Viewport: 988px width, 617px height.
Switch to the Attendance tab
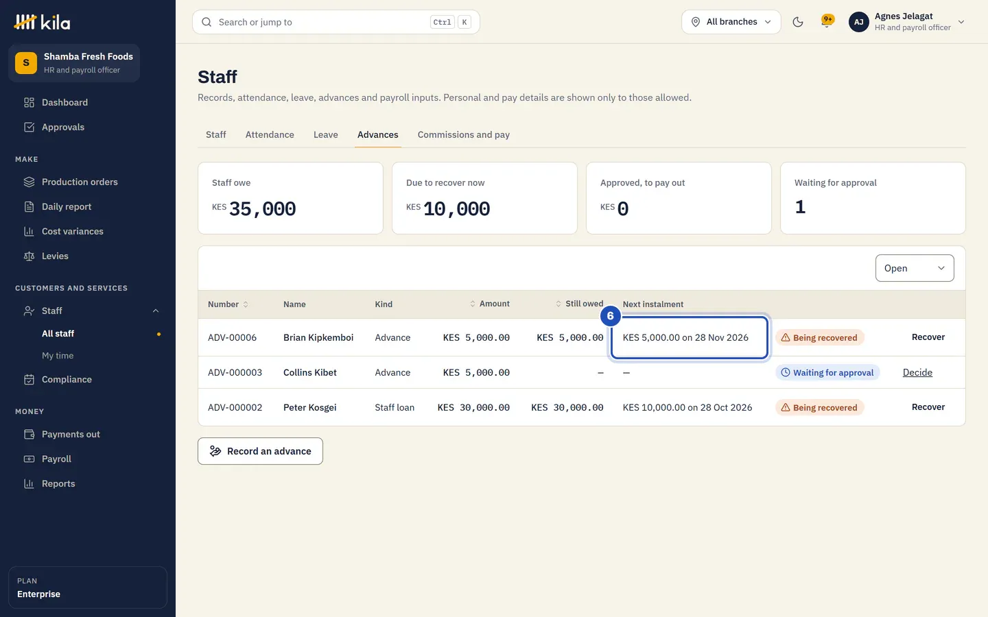coord(270,134)
